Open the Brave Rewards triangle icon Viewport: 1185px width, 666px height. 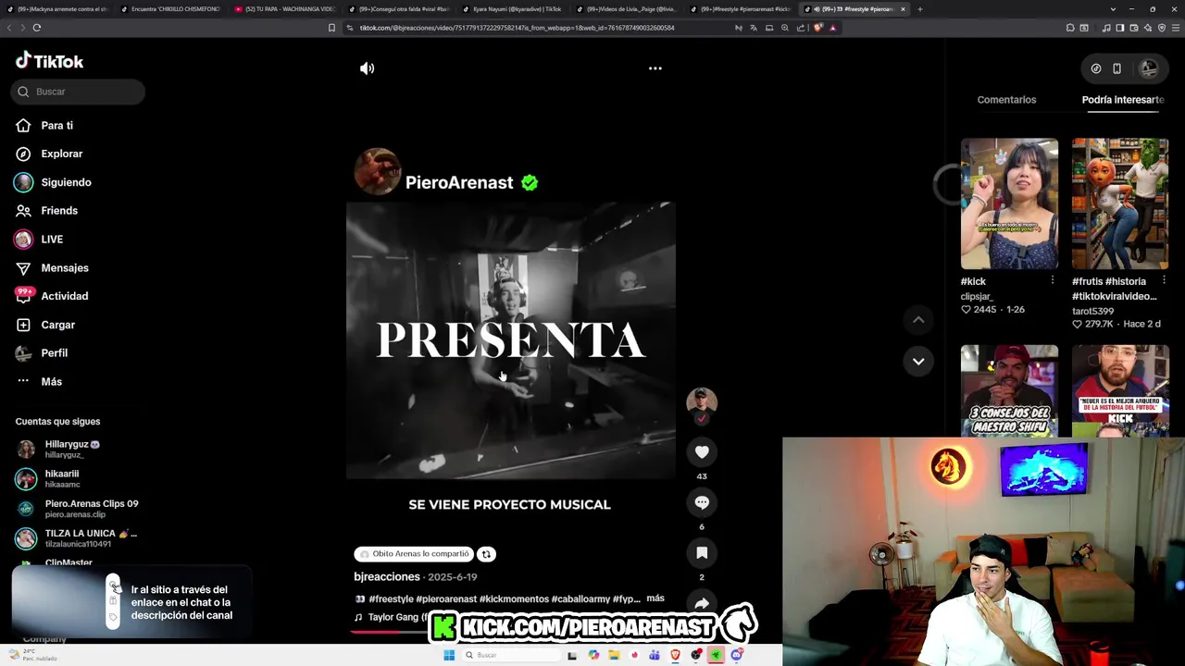click(833, 28)
